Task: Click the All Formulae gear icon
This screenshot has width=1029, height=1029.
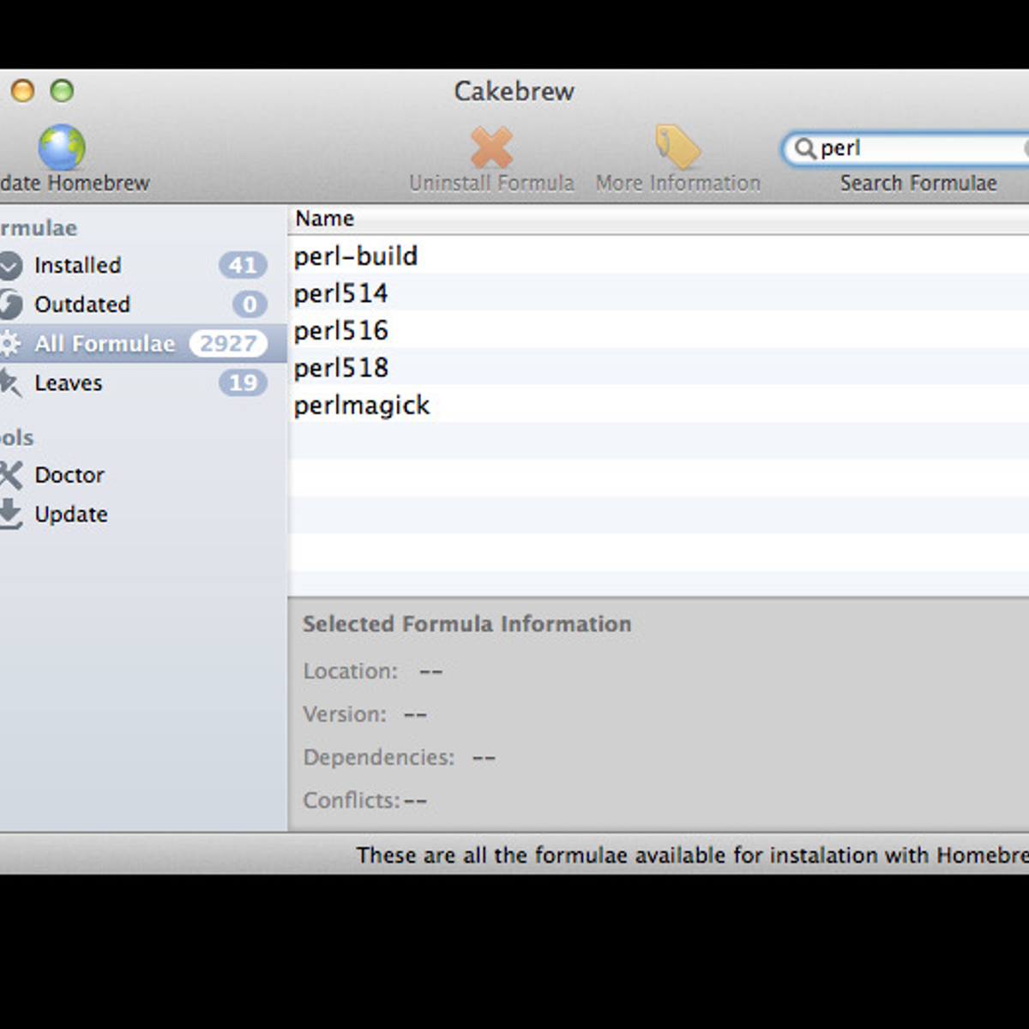Action: coord(10,344)
